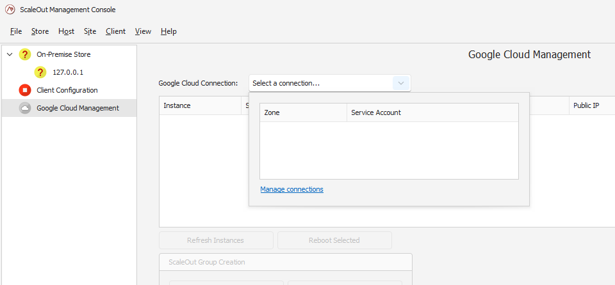
Task: Open the Store menu
Action: click(x=40, y=31)
